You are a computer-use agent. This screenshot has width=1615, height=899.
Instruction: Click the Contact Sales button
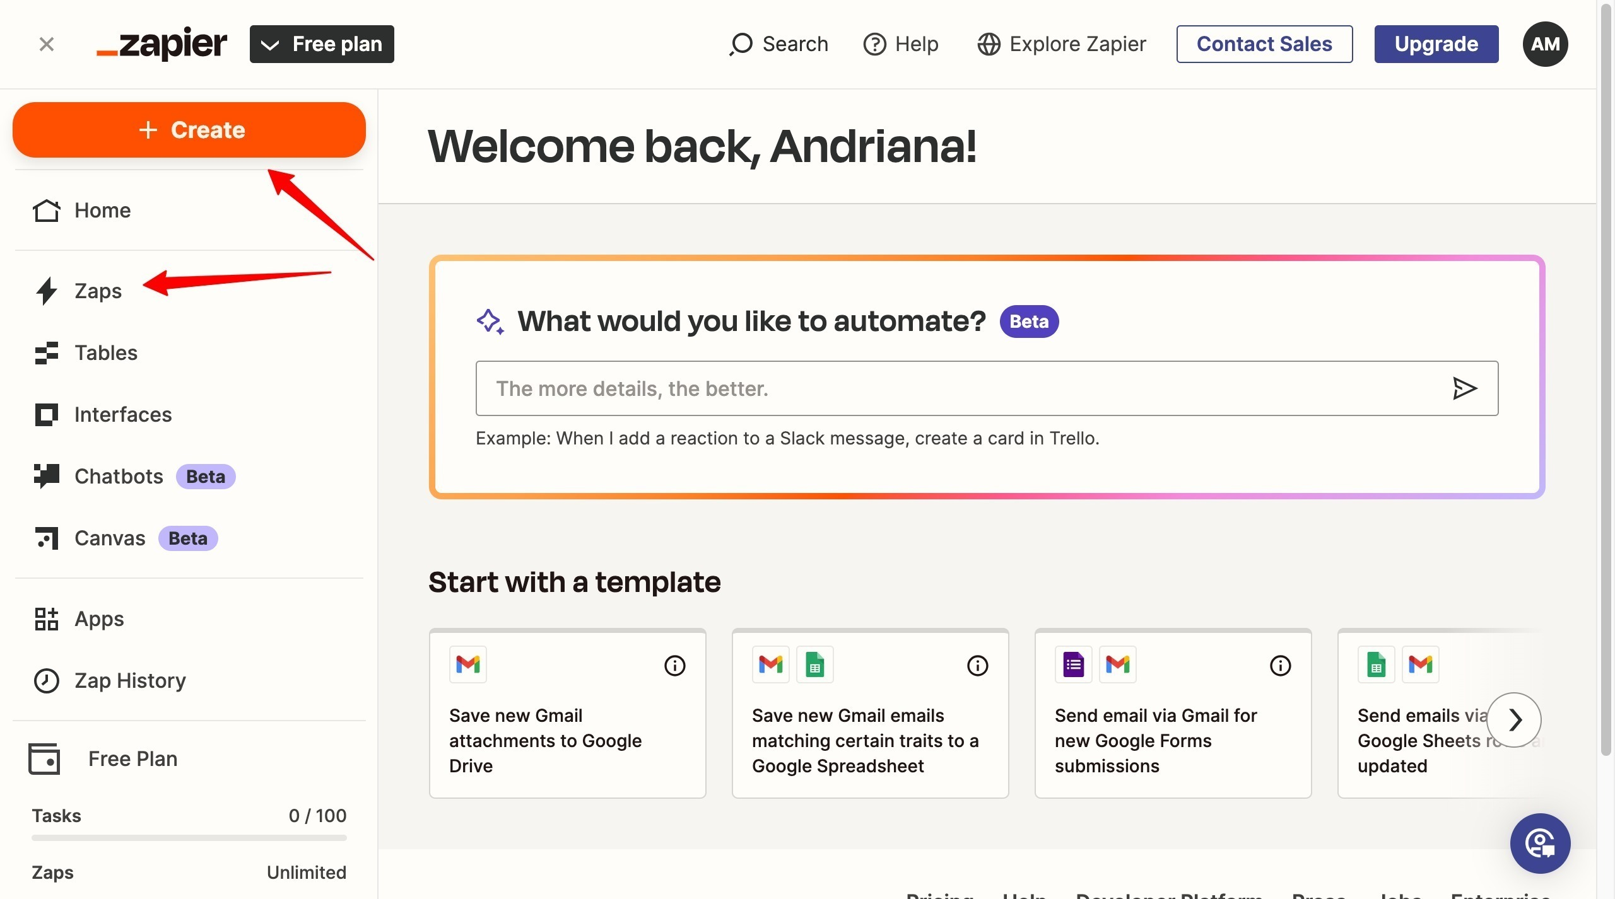(1264, 44)
